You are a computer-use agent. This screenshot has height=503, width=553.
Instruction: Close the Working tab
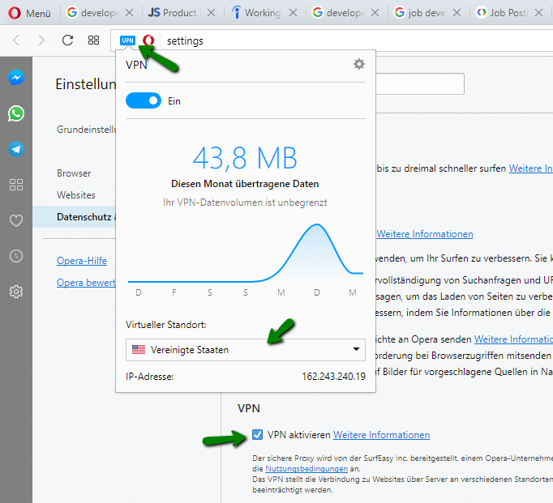(x=293, y=13)
